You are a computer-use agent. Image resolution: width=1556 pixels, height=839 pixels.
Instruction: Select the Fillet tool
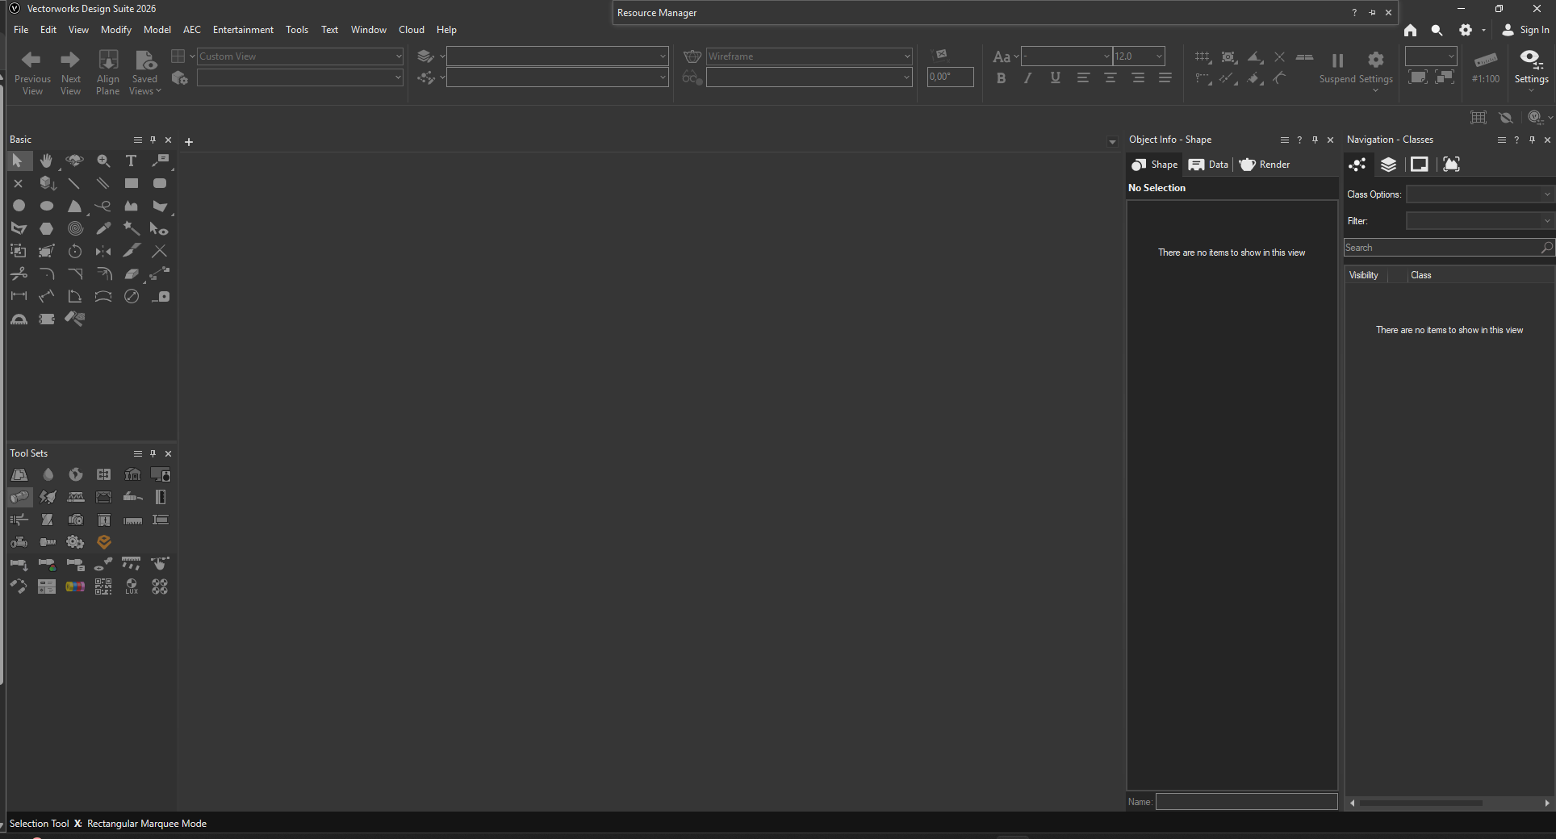click(x=46, y=274)
